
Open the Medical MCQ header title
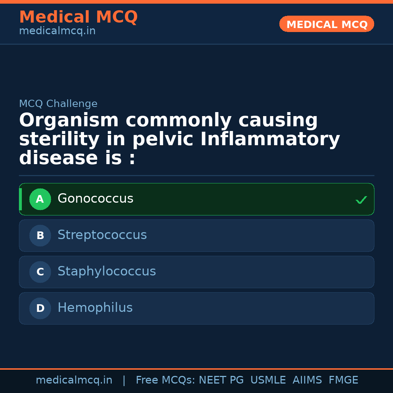pos(78,17)
